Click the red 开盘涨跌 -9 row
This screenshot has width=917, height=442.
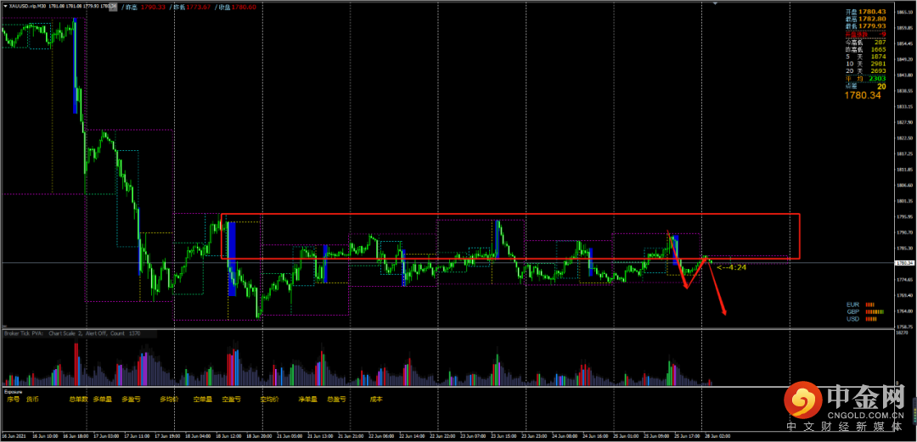(x=865, y=35)
